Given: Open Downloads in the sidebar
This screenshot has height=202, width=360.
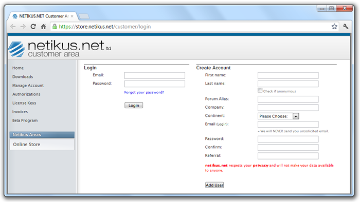Looking at the screenshot, I should (x=23, y=76).
